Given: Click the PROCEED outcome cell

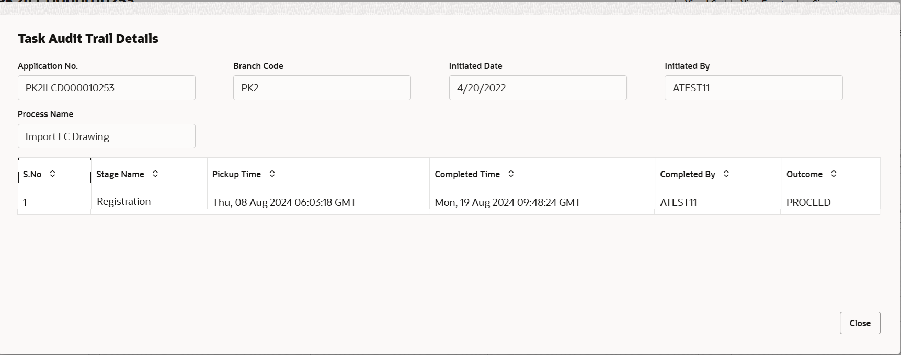Looking at the screenshot, I should (830, 202).
